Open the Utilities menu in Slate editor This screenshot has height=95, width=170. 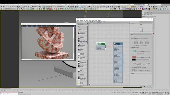click(99, 21)
